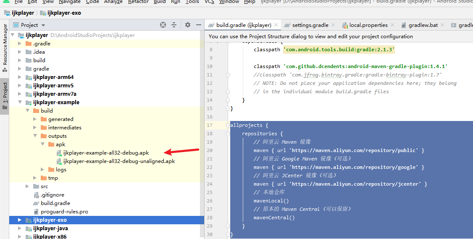
Task: Close the local.properties tab
Action: pyautogui.click(x=392, y=25)
